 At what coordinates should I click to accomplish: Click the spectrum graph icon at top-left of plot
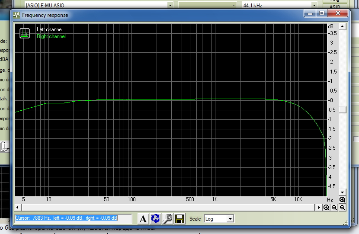coord(25,33)
